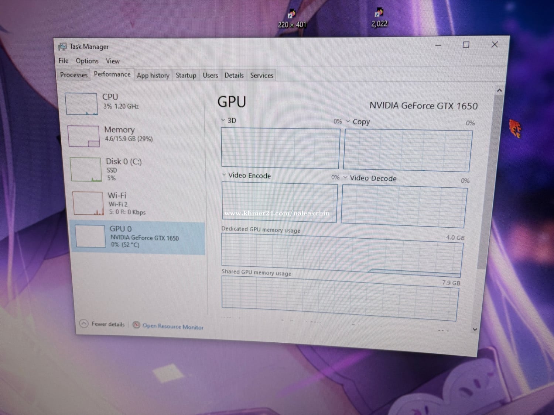Open the File menu
This screenshot has width=554, height=415.
[64, 60]
